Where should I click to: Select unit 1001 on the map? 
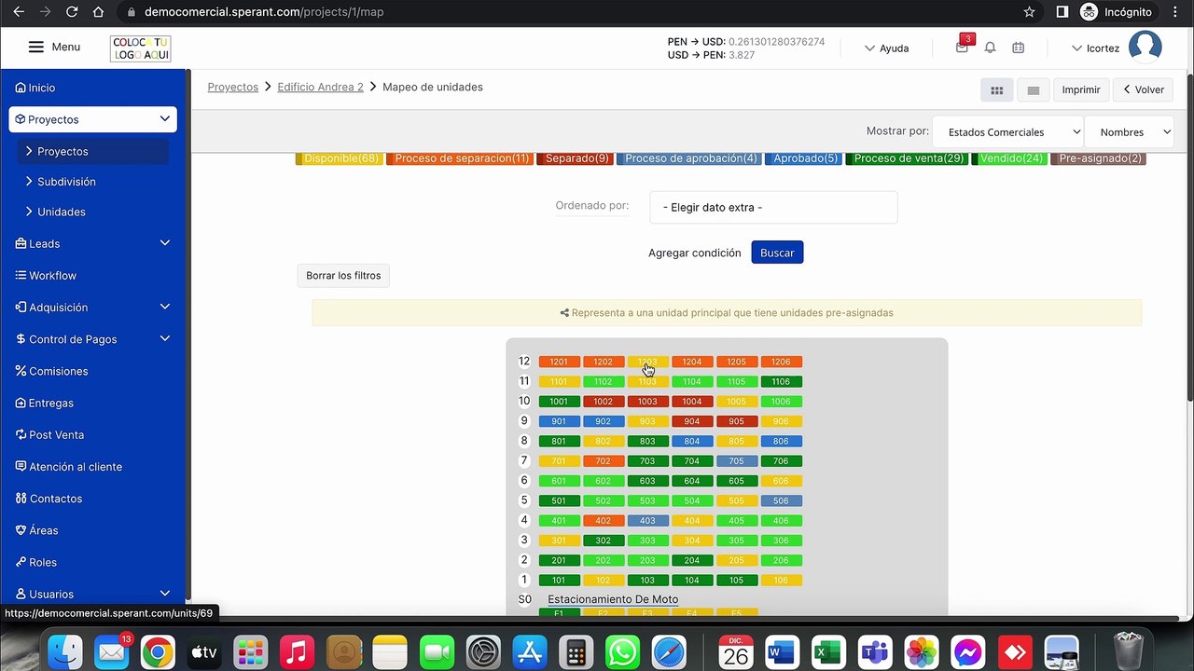[559, 402]
